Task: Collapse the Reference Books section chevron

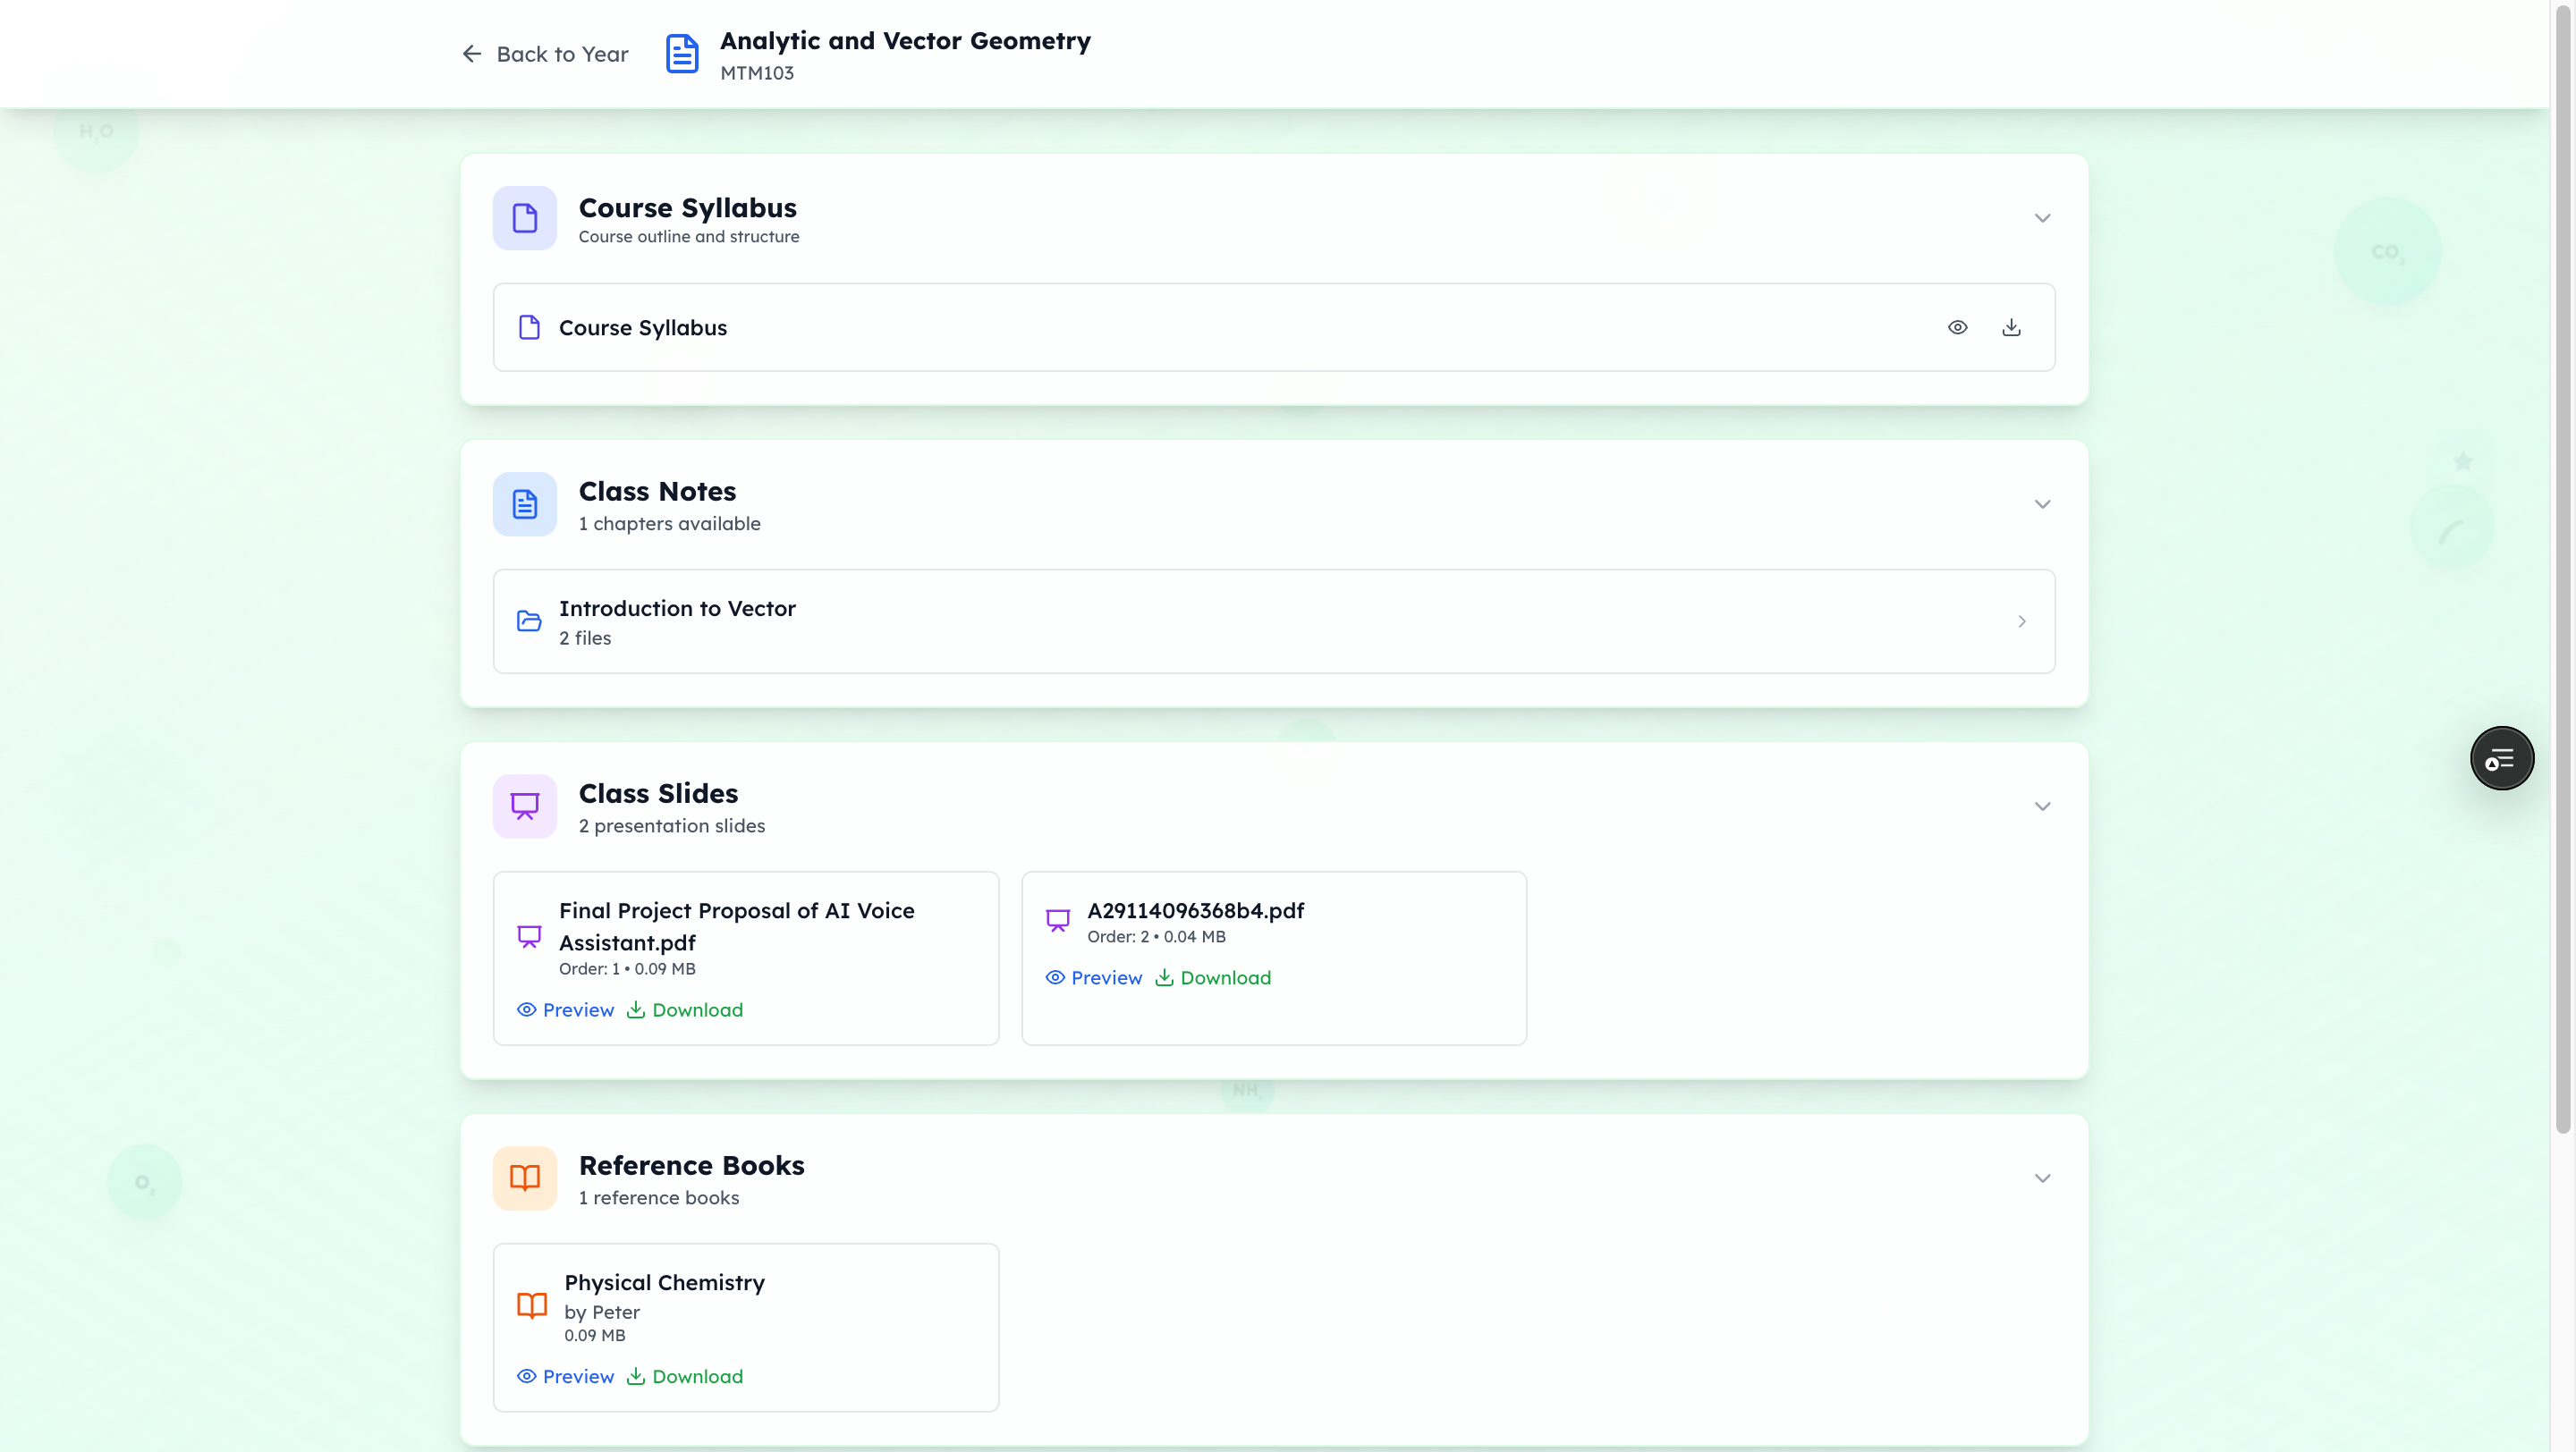Action: pyautogui.click(x=2042, y=1178)
